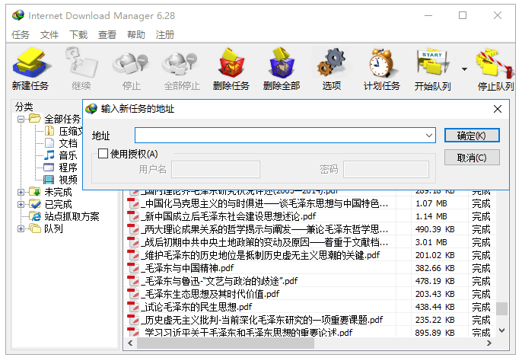Maximize the Internet Download Manager window
This screenshot has height=364, width=522.
pyautogui.click(x=463, y=15)
